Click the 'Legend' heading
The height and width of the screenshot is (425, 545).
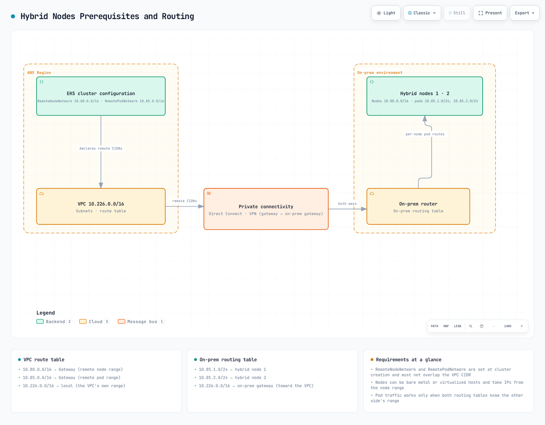coord(46,313)
